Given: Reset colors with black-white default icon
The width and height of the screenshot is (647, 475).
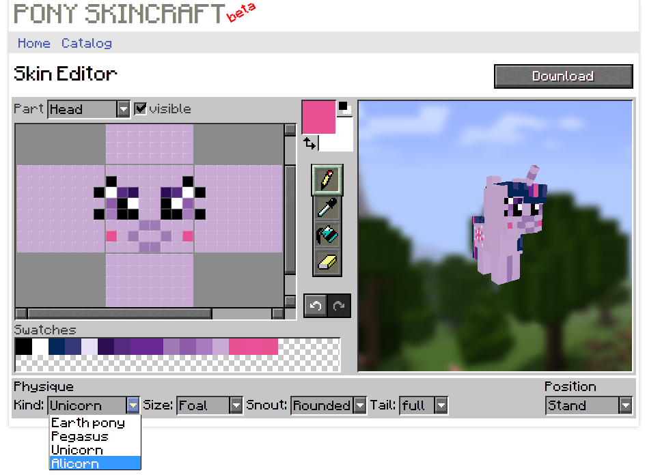Looking at the screenshot, I should 344,108.
